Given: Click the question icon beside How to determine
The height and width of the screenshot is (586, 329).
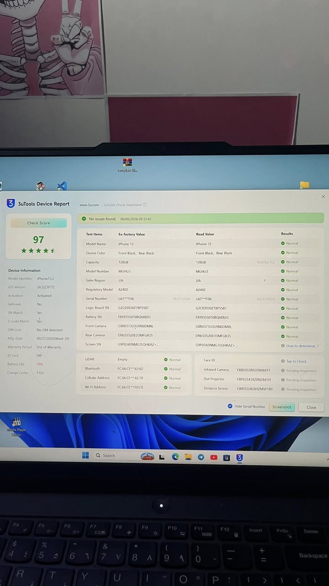Looking at the screenshot, I should click(x=283, y=346).
